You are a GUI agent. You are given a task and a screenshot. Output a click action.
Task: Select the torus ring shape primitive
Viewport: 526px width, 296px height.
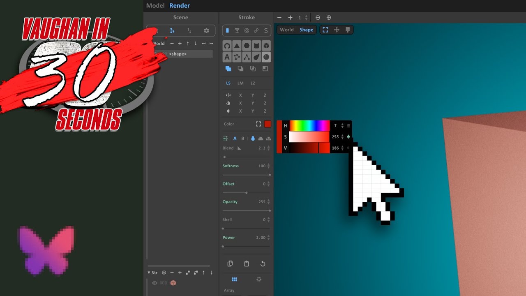[227, 46]
